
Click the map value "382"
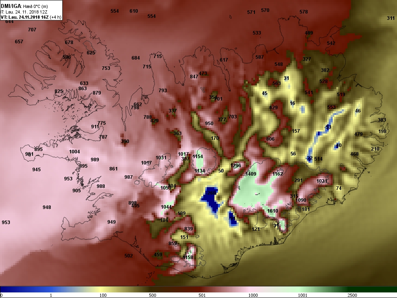point(325,70)
